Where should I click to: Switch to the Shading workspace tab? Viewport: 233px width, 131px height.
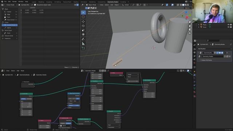pyautogui.click(x=76, y=2)
